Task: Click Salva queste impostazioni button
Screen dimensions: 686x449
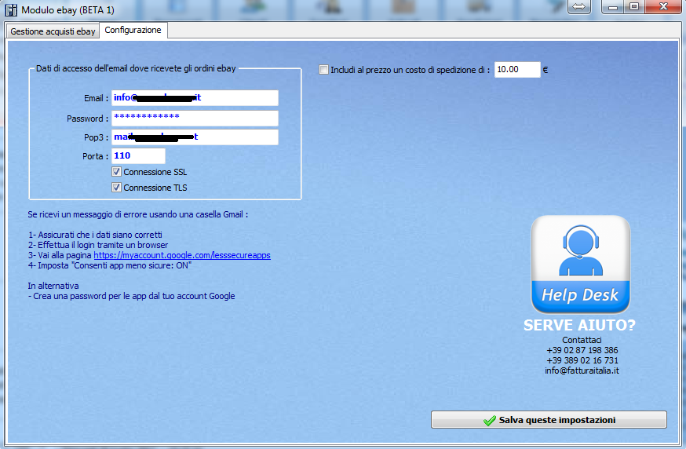Action: click(x=549, y=420)
